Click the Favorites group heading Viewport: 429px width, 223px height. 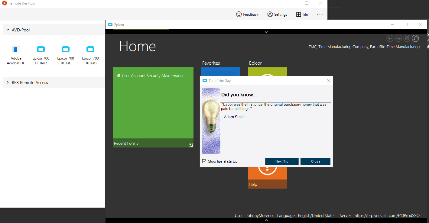[x=211, y=63]
